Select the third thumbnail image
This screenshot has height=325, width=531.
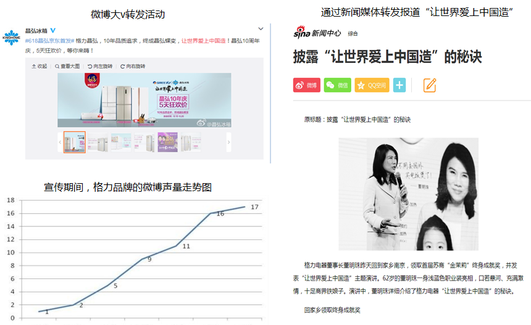pos(121,142)
